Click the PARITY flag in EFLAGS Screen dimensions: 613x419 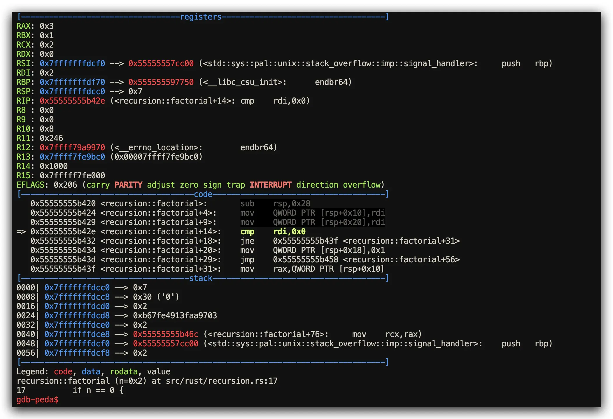(x=128, y=185)
